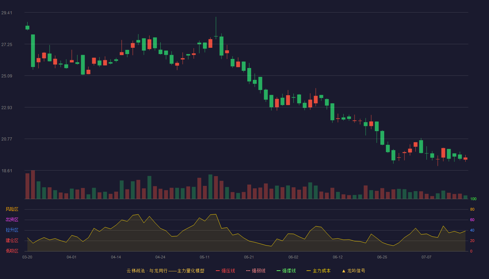Click the yellow dashed 主力成本 legend marker
The height and width of the screenshot is (279, 489).
(x=308, y=271)
